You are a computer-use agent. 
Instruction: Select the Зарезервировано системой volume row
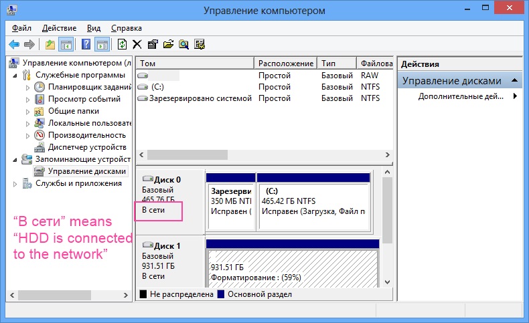point(264,98)
